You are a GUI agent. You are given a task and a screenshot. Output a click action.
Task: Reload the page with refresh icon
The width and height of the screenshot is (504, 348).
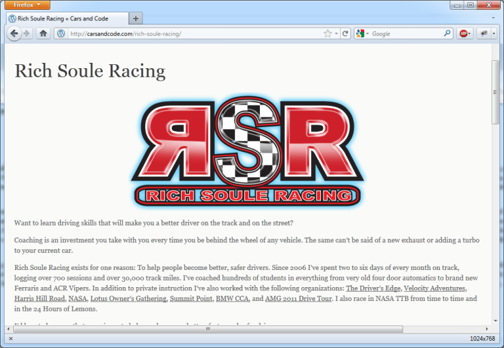(x=346, y=34)
